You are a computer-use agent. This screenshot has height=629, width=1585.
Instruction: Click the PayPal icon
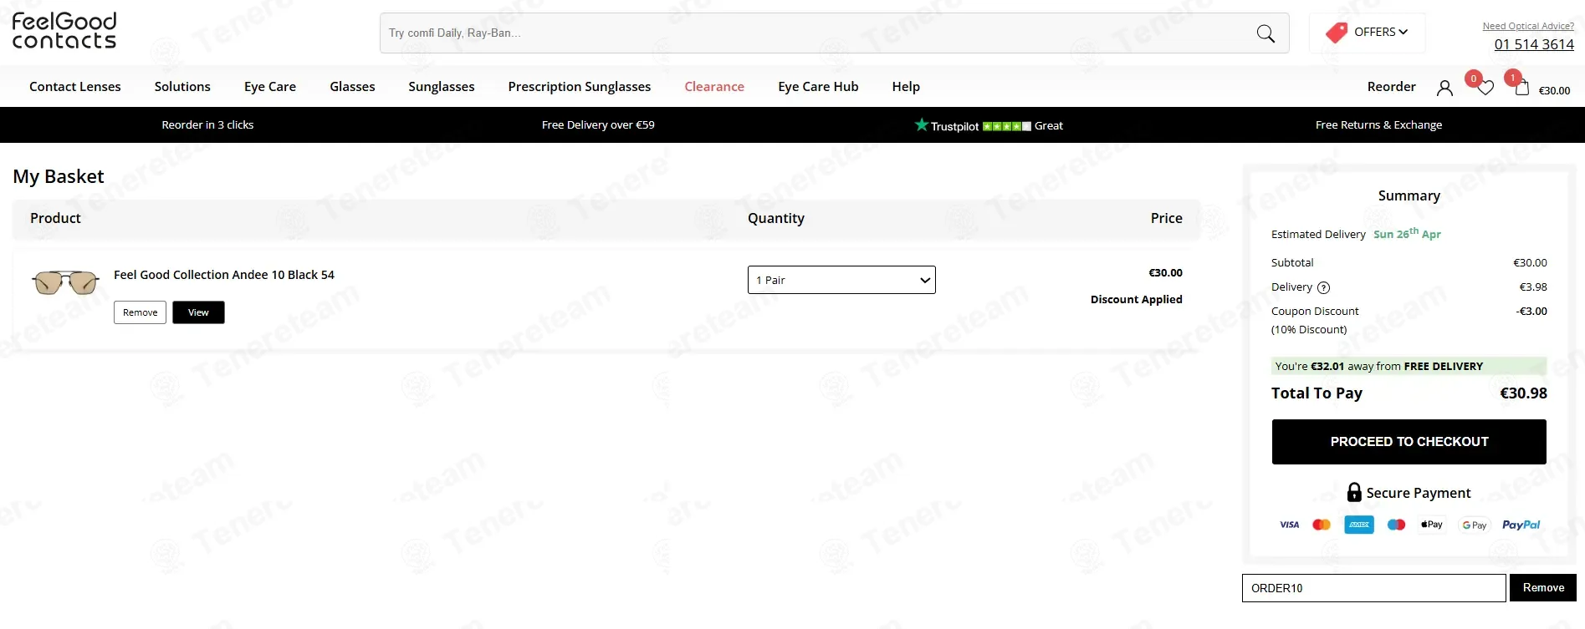click(1521, 525)
